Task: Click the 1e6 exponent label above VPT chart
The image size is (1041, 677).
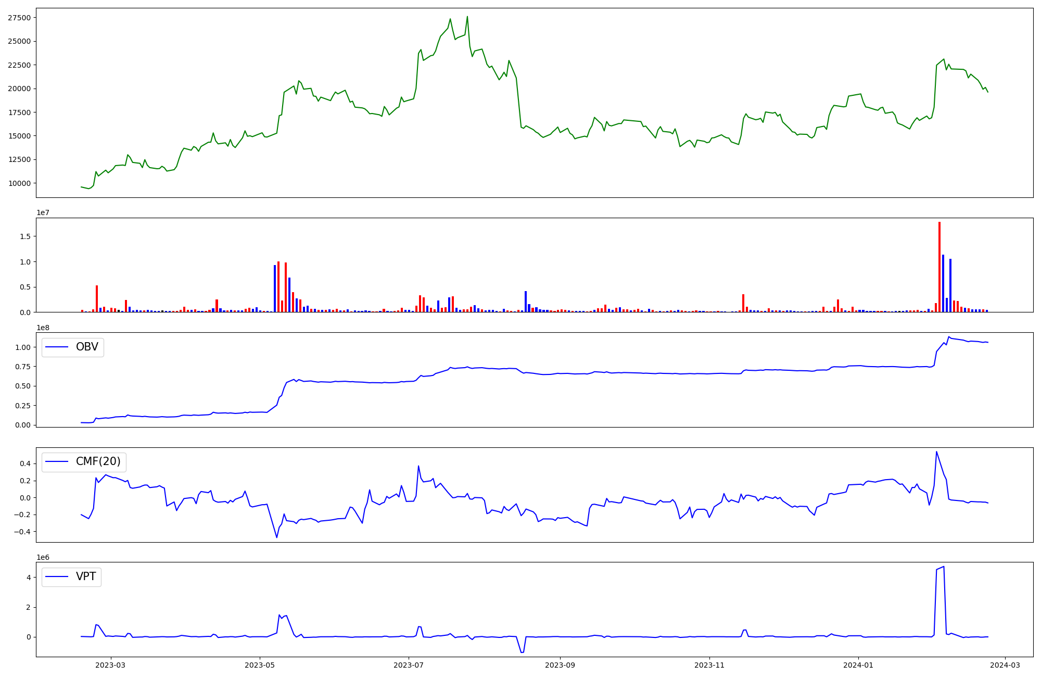Action: pyautogui.click(x=43, y=557)
